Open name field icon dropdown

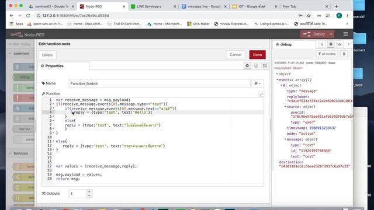pyautogui.click(x=257, y=83)
